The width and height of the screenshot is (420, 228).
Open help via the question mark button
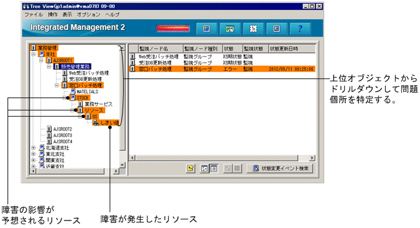[x=300, y=29]
